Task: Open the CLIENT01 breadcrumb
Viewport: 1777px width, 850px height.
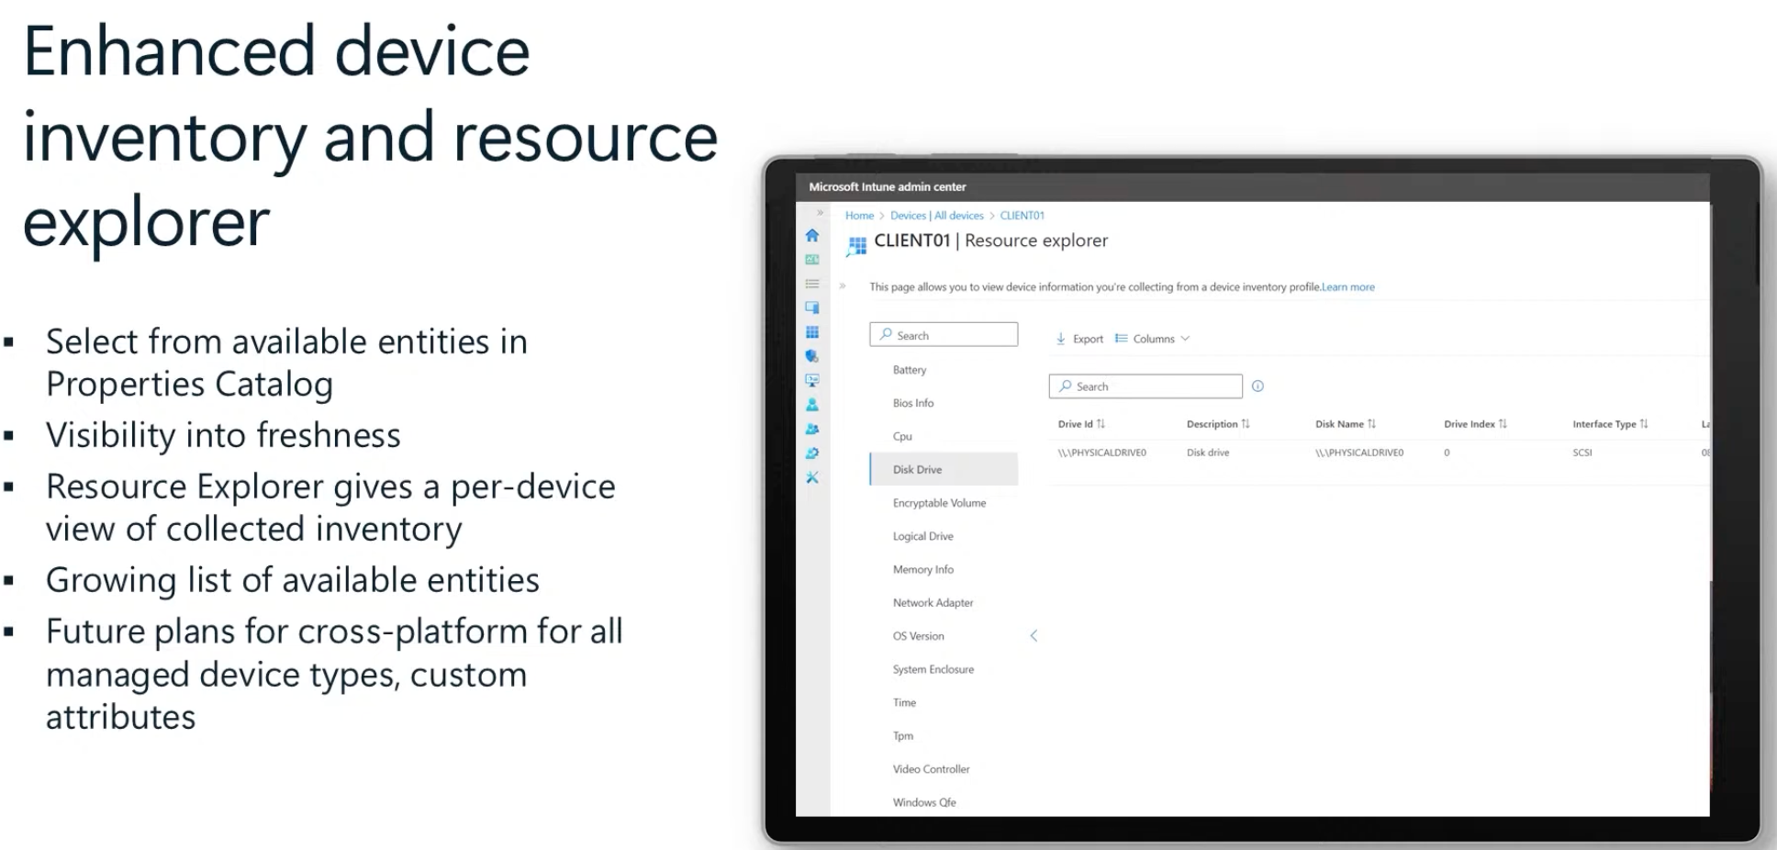Action: click(x=1022, y=216)
